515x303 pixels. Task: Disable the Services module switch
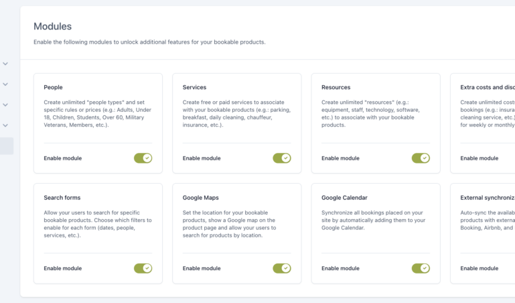tap(281, 158)
